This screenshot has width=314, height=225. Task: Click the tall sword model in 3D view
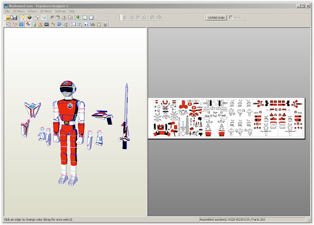[x=125, y=116]
